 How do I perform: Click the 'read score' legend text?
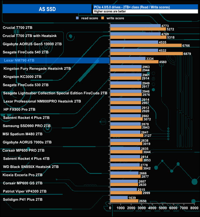click(90, 18)
